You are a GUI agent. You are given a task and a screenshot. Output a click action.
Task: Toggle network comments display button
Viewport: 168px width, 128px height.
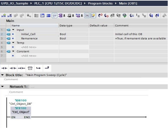[54, 16]
